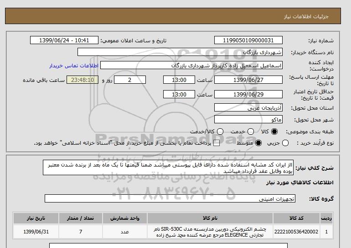The width and height of the screenshot is (351, 248).
Task: Click the goods group field تجهیزات امنیتی
Action: pyautogui.click(x=170, y=198)
